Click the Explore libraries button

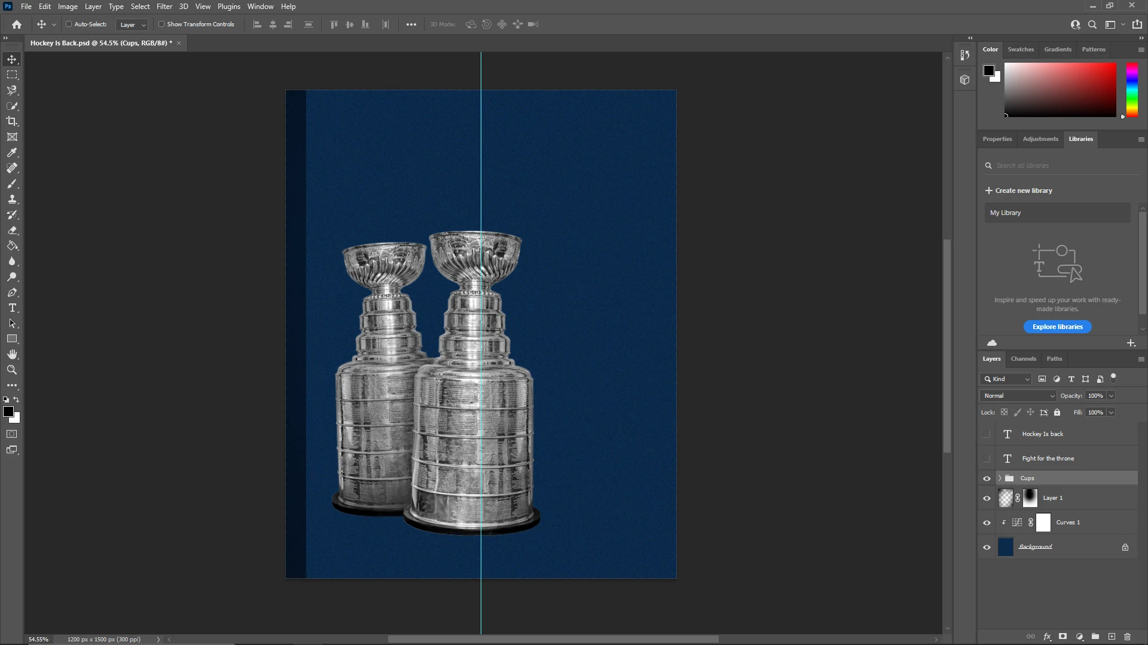(1057, 327)
